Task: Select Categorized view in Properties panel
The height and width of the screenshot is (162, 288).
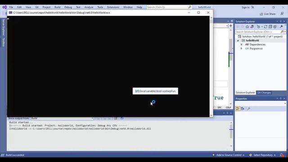Action: [x=238, y=109]
